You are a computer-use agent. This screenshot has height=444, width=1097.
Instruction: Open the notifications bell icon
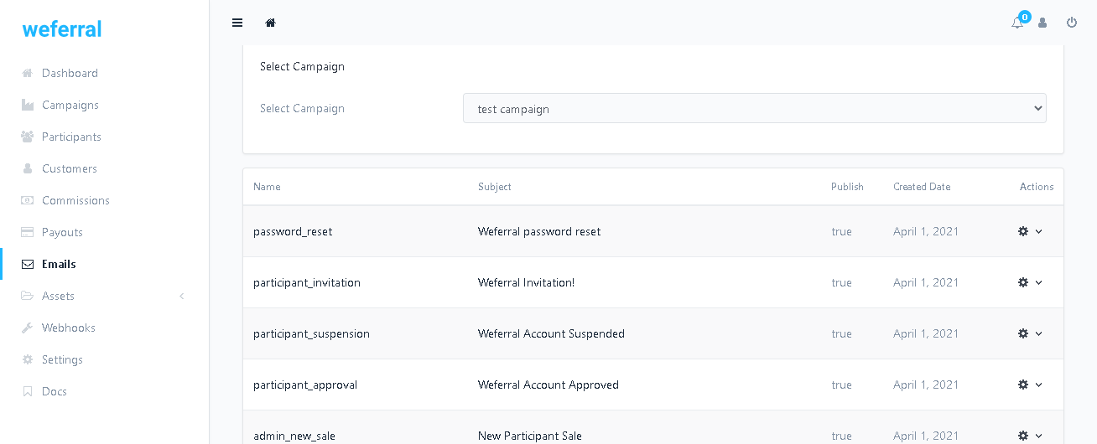pos(1017,23)
